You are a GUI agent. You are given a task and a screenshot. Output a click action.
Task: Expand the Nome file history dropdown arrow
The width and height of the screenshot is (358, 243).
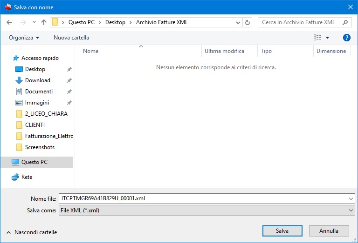coord(351,198)
